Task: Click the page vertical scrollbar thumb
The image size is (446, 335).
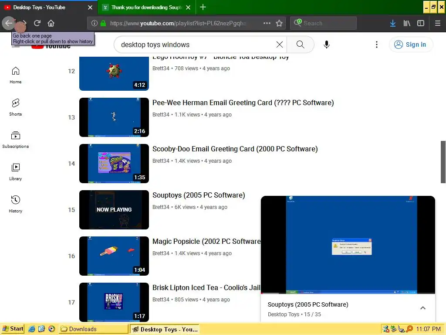Action: coord(443,162)
